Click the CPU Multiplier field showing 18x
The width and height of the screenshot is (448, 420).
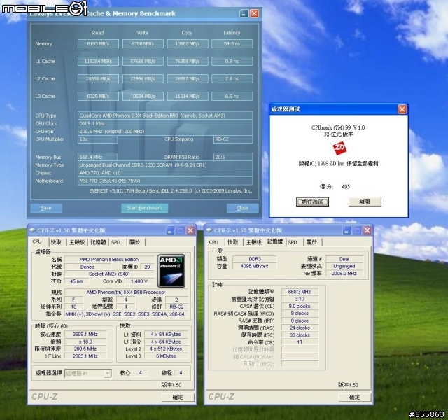(97, 139)
